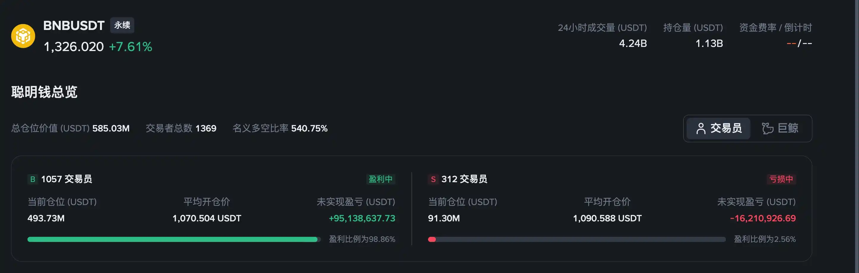Image resolution: width=859 pixels, height=273 pixels.
Task: Click the 名义多空比率 540.75% stat
Action: [x=280, y=128]
